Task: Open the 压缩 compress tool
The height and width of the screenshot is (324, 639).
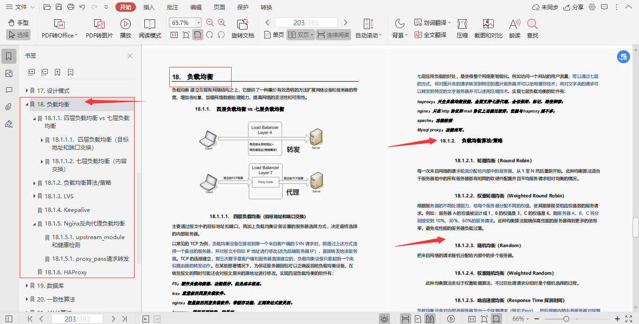Action: (x=462, y=29)
